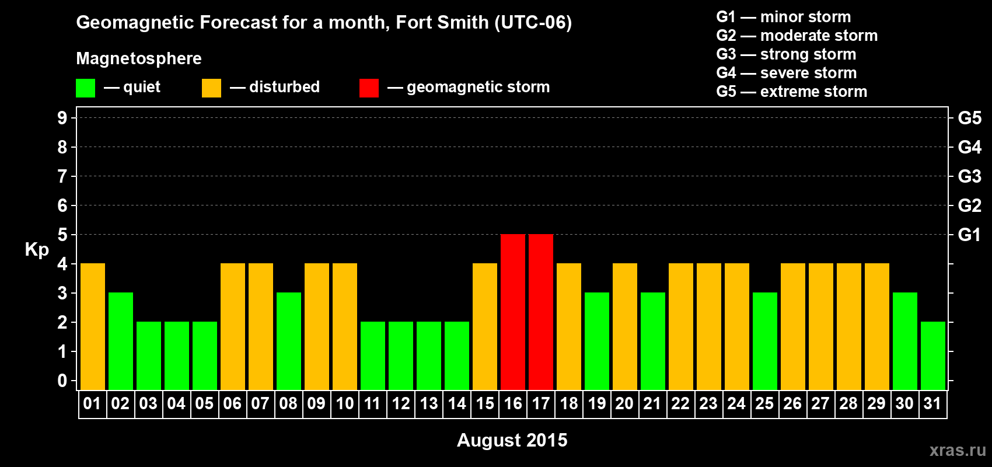Click Kp value 5 on left axis
Image resolution: width=992 pixels, height=467 pixels.
(62, 235)
